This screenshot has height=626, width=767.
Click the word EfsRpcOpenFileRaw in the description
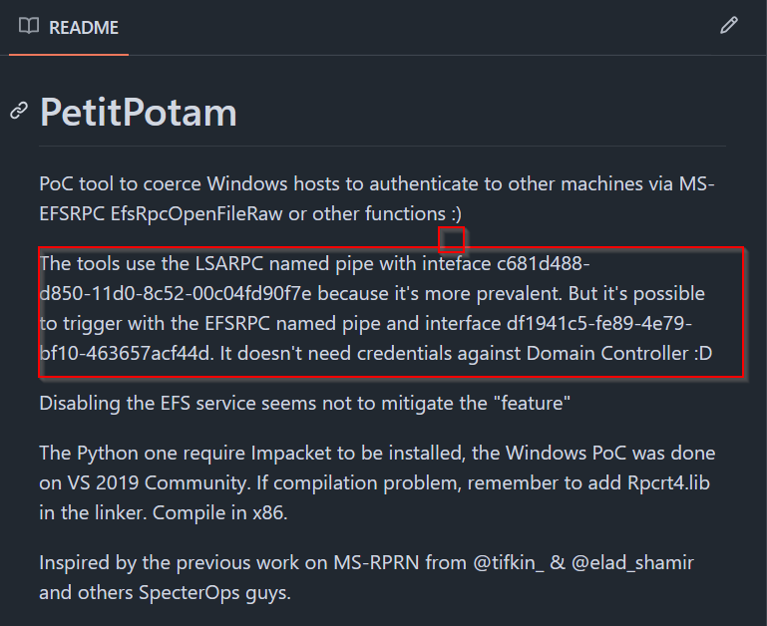(x=196, y=213)
